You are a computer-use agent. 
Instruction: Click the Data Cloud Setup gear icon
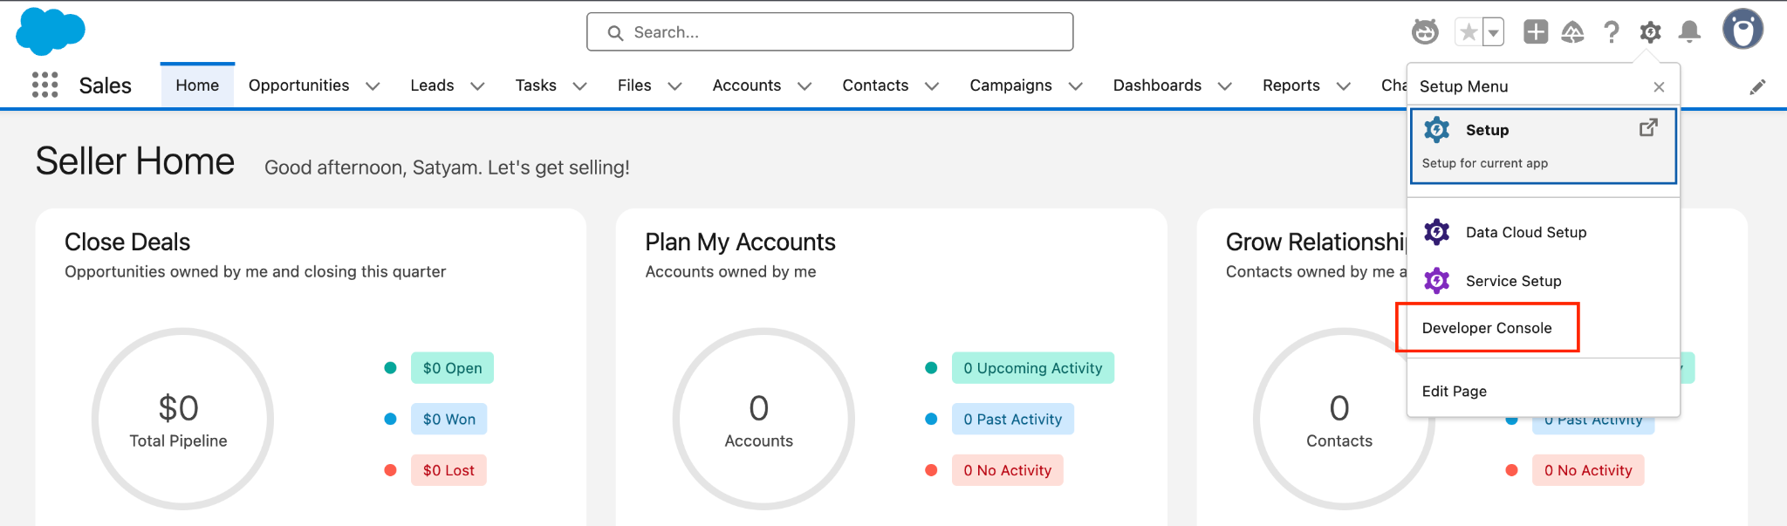click(1436, 232)
